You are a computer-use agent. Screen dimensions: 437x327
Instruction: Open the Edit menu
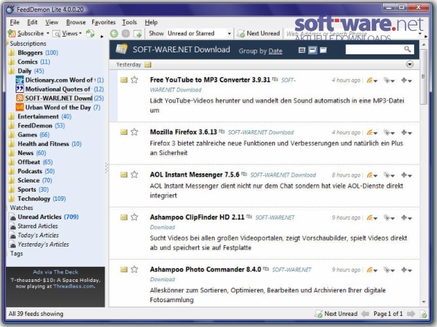point(32,22)
